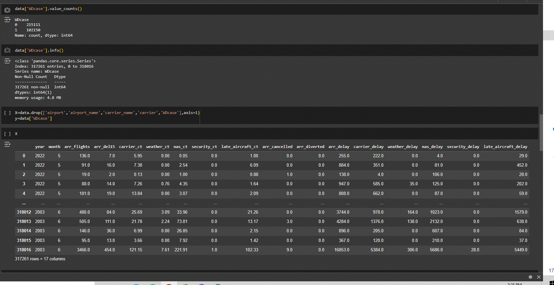Click the 'weather_delay' column header

click(x=403, y=147)
